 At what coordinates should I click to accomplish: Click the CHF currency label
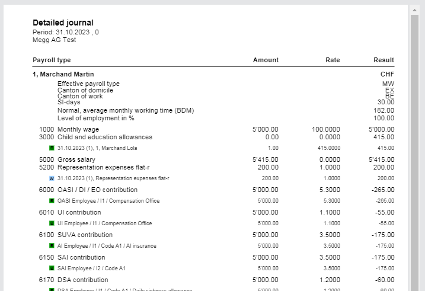(x=387, y=74)
